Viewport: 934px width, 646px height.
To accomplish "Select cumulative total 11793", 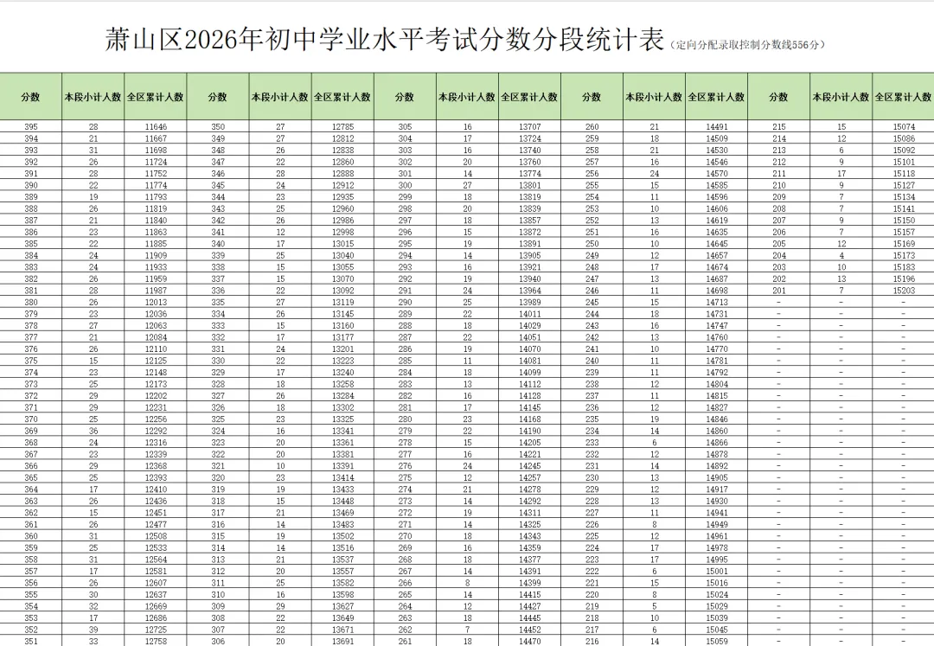I will [x=156, y=197].
